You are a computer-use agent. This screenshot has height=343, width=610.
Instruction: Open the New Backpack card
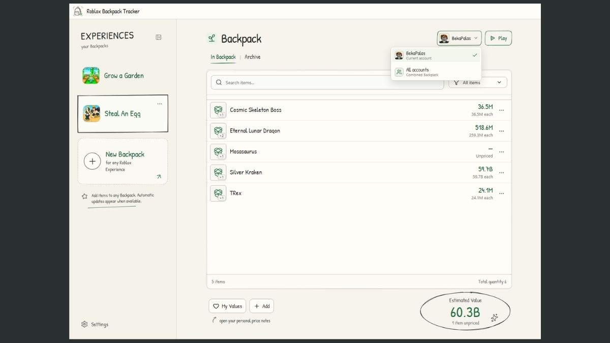123,161
